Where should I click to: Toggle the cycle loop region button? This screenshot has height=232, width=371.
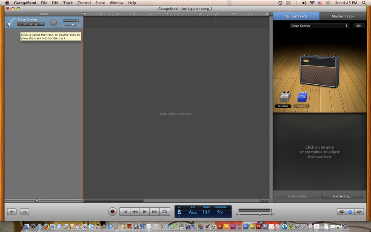pos(165,212)
